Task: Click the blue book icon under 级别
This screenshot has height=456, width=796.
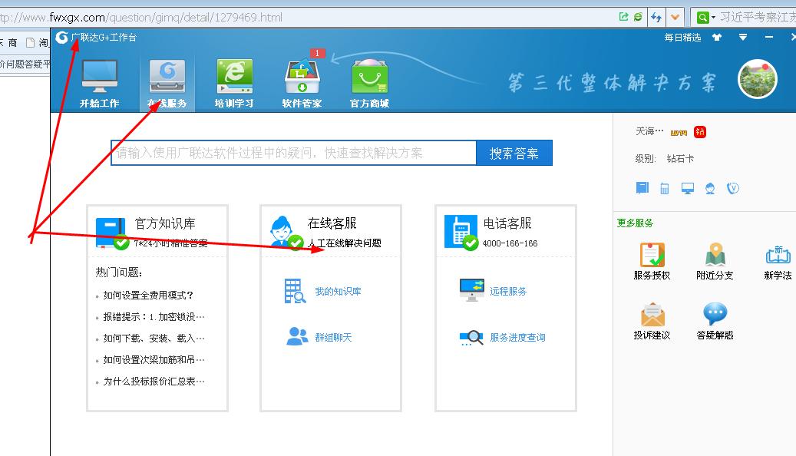Action: point(642,188)
